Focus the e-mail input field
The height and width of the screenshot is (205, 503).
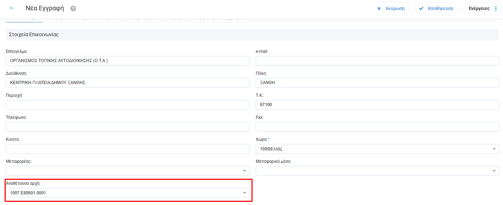(377, 61)
